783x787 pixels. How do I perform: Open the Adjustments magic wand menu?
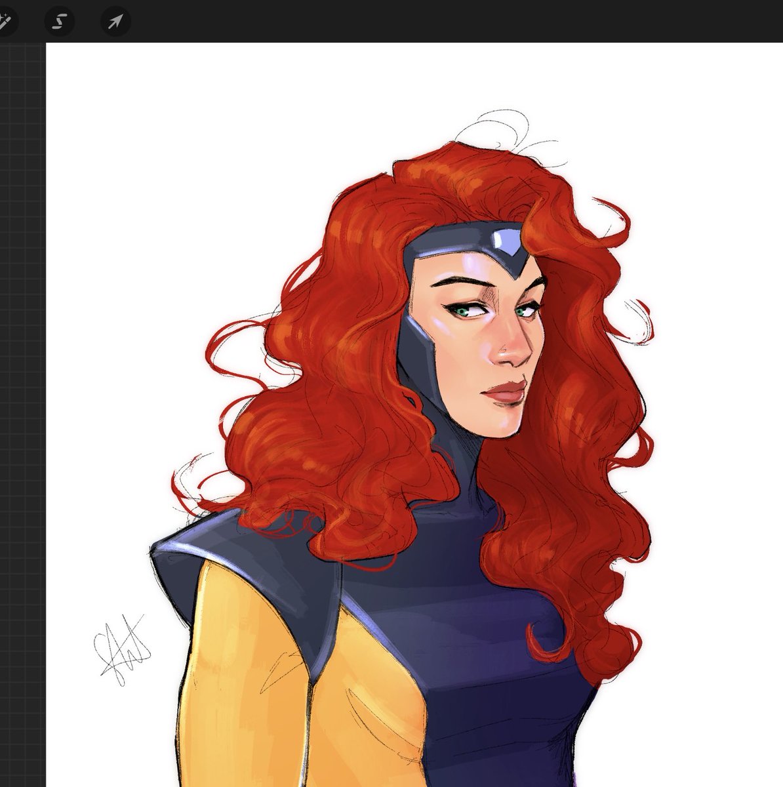coord(7,22)
